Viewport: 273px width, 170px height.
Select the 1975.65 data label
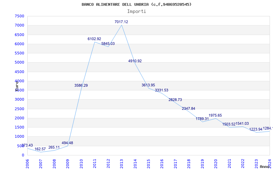[x=215, y=115]
